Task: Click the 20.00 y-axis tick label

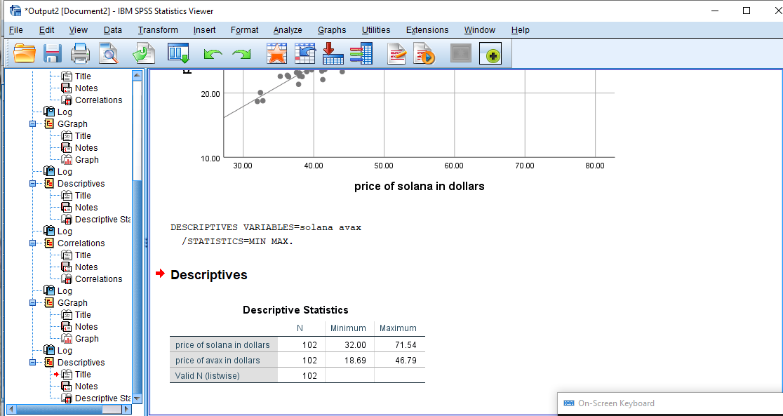Action: pos(210,93)
